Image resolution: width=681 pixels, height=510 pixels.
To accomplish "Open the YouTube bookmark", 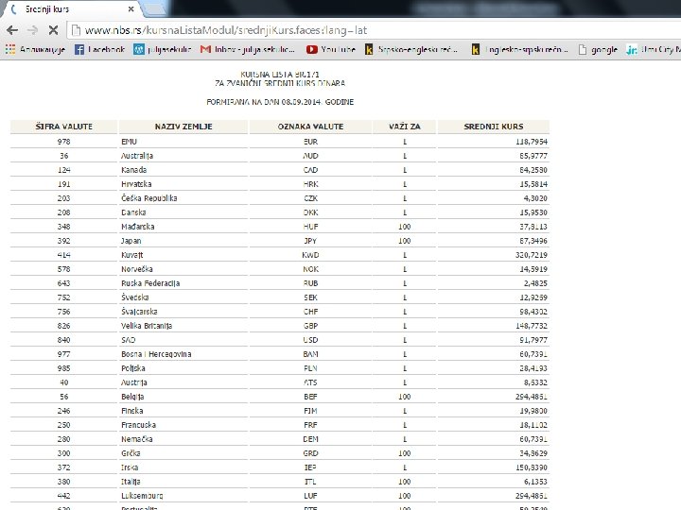I will 330,49.
